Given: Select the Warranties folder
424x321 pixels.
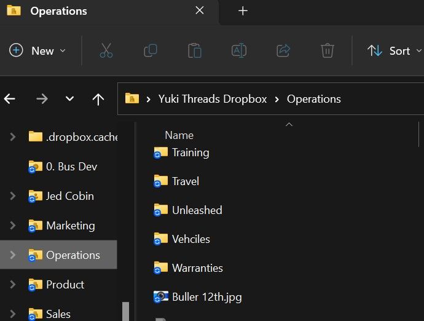Looking at the screenshot, I should (197, 268).
